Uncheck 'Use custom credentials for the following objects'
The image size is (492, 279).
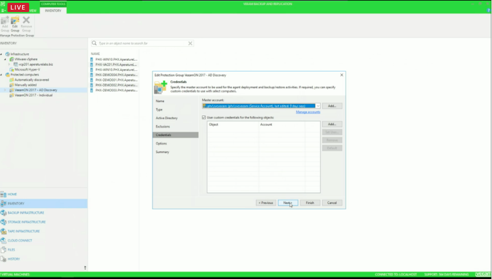[204, 117]
